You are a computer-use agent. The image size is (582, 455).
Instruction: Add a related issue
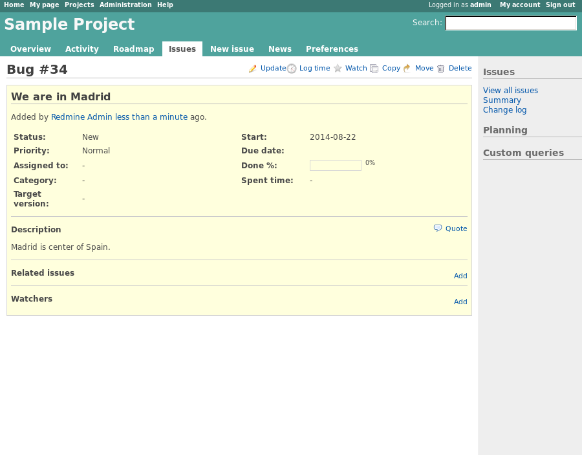click(460, 276)
